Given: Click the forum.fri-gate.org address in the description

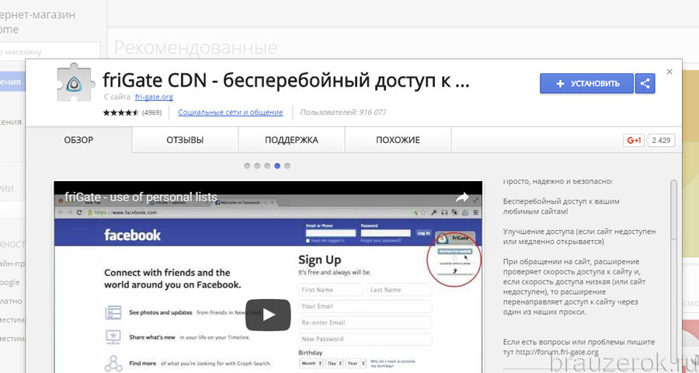Looking at the screenshot, I should (557, 352).
